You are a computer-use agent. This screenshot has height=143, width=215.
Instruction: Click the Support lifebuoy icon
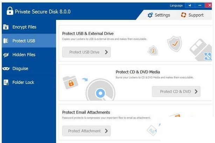coord(184,15)
